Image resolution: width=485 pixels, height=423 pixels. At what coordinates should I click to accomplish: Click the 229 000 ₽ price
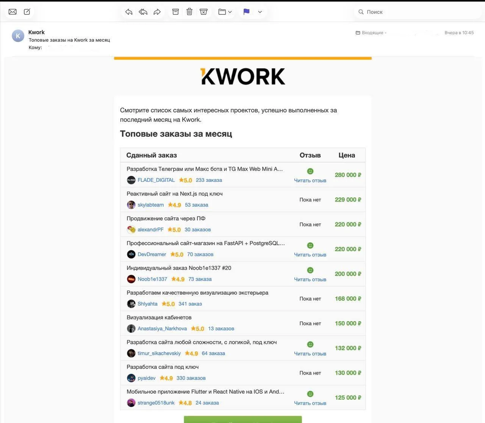coord(348,200)
